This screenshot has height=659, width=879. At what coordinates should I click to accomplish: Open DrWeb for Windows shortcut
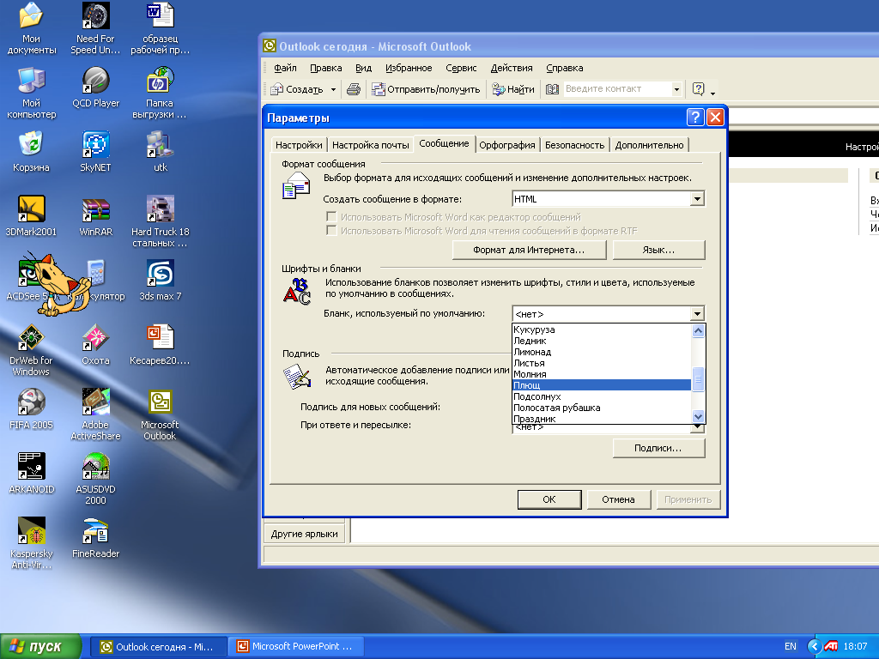[x=32, y=350]
